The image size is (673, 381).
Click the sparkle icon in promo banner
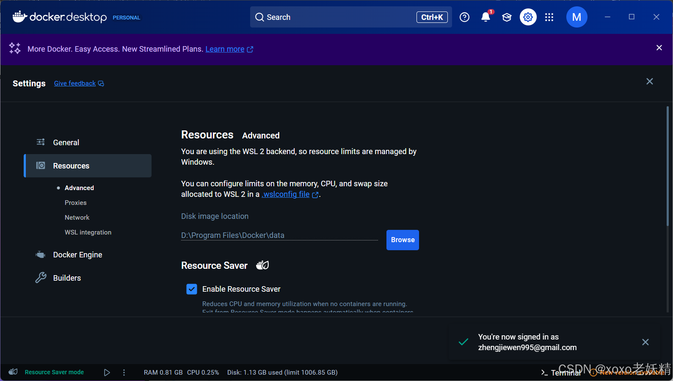15,48
